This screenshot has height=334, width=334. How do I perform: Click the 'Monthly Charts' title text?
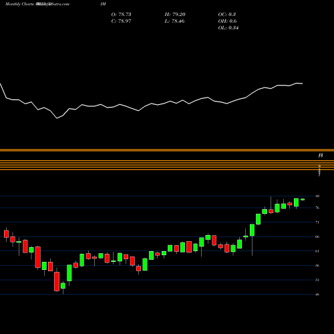(19, 4)
